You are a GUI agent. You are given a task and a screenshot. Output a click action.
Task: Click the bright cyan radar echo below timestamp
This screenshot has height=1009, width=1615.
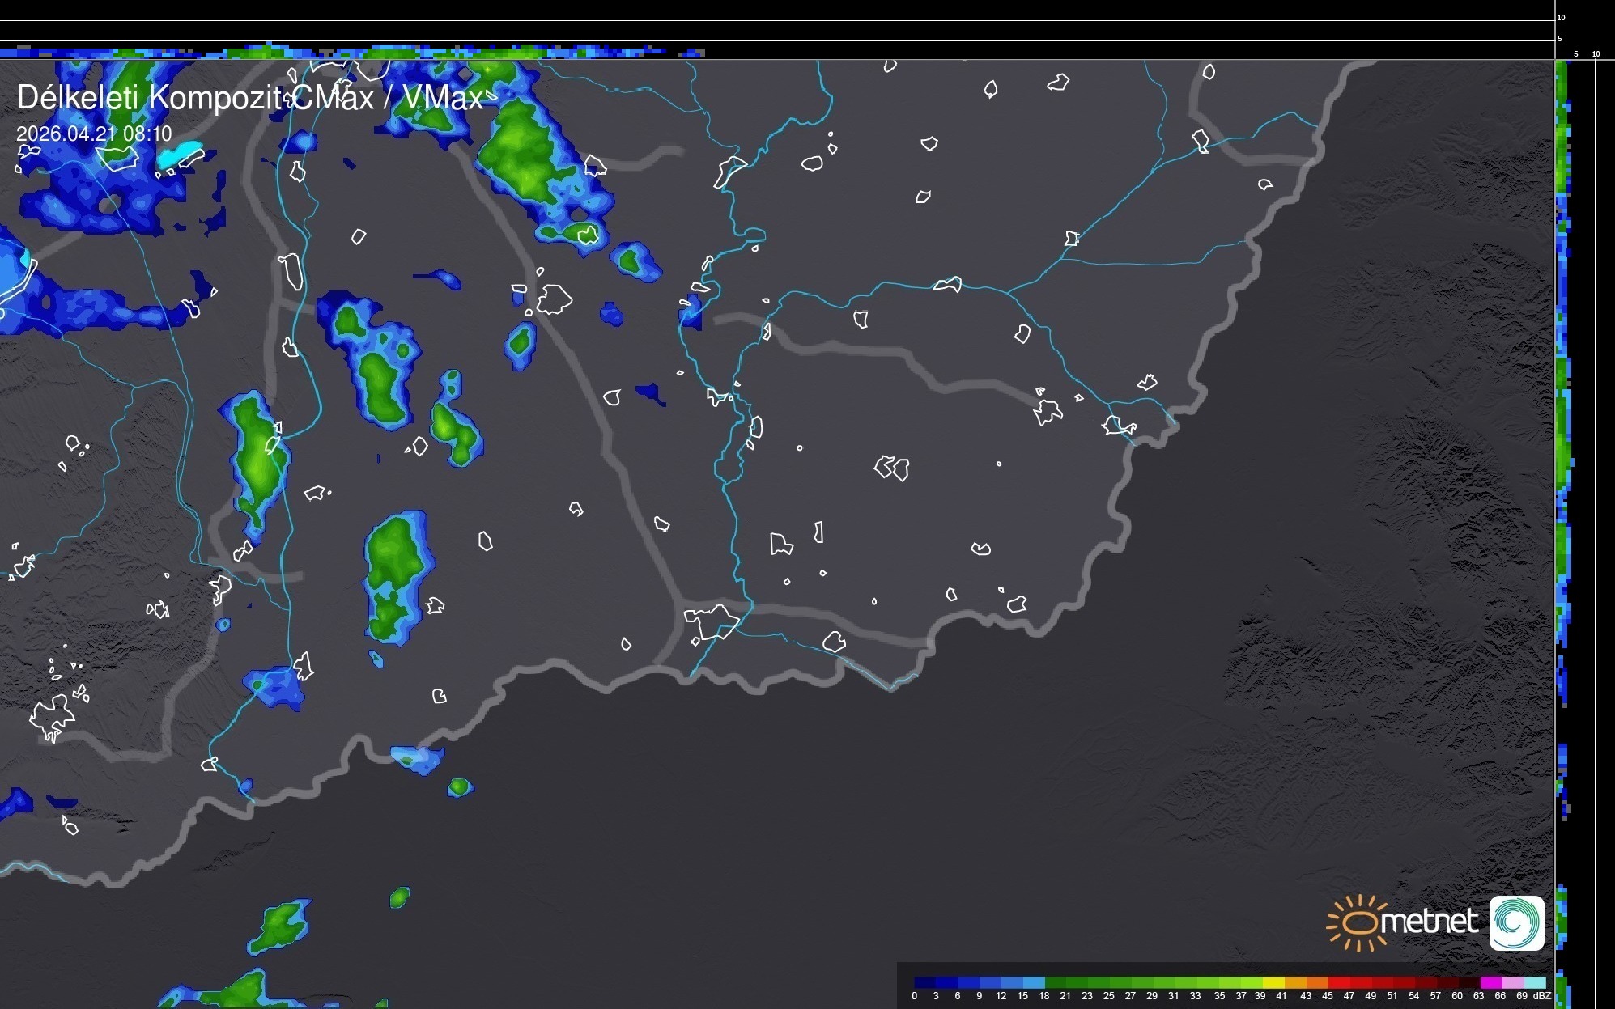(x=180, y=154)
